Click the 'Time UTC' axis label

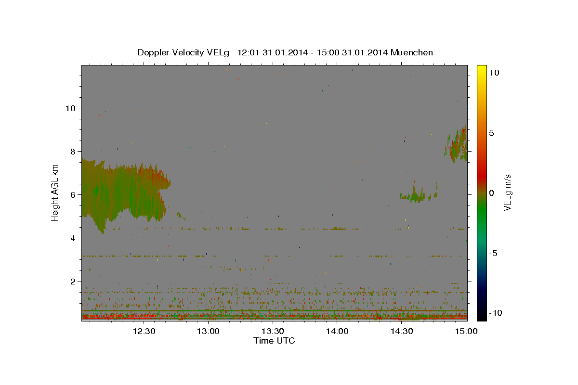click(x=274, y=341)
